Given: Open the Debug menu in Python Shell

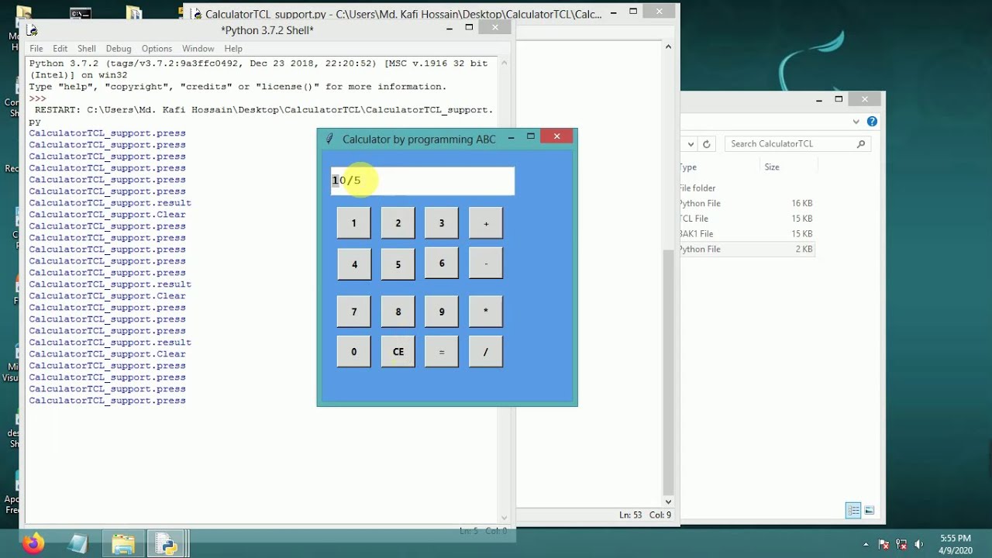Looking at the screenshot, I should [119, 48].
